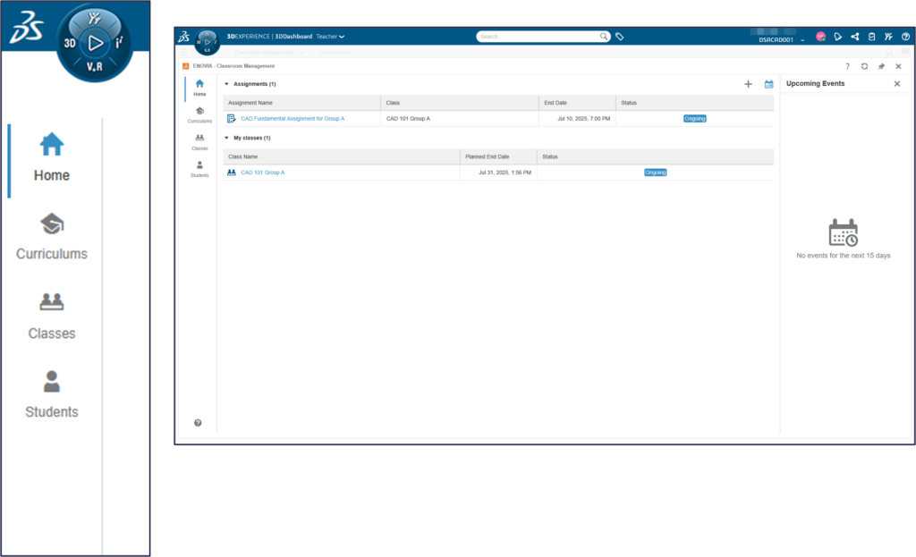Click the tag icon next to the search bar
Image resolution: width=916 pixels, height=557 pixels.
coord(619,37)
